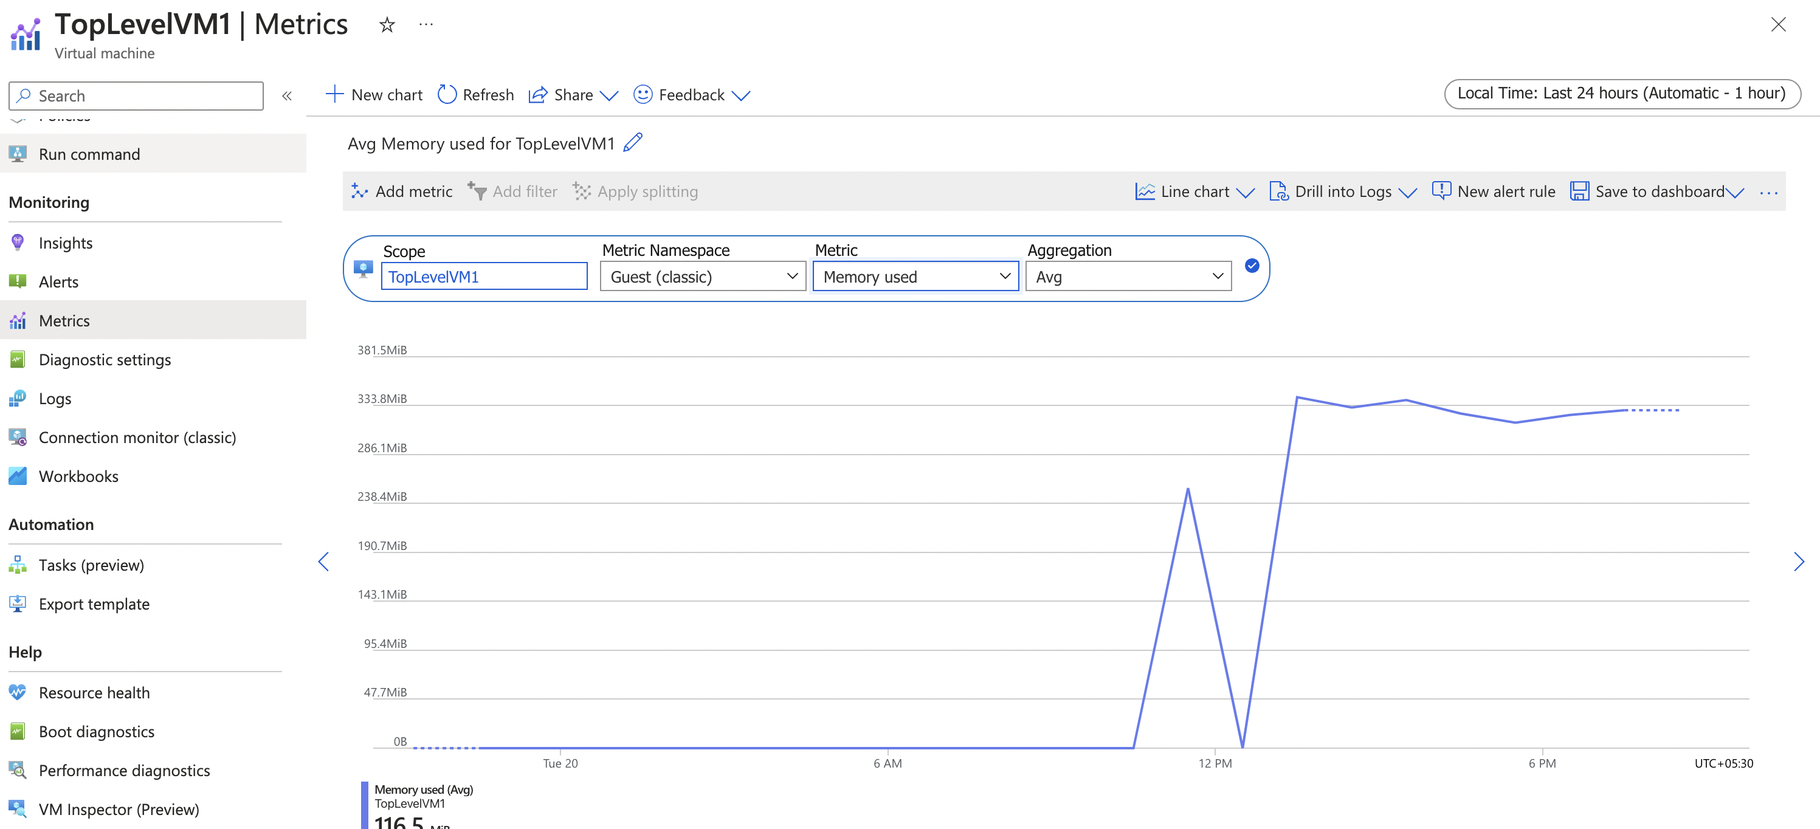Confirm metric selection with the blue checkmark
This screenshot has height=829, width=1820.
click(1251, 266)
